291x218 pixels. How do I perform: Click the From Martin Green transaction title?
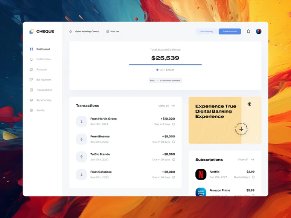click(103, 119)
